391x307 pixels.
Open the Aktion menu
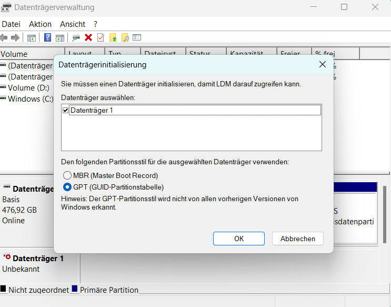click(x=40, y=24)
